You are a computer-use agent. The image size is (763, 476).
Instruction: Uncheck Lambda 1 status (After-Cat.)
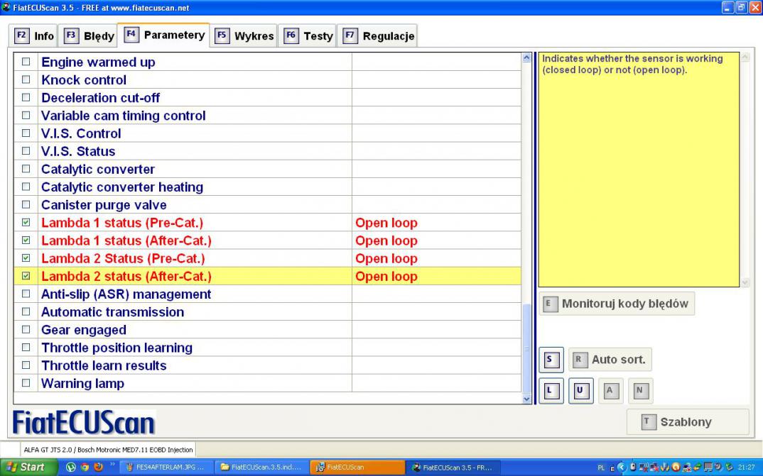pos(26,240)
